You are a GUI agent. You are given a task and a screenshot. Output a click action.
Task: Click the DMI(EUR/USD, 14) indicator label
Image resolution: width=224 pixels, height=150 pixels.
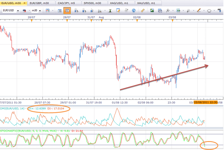point(13,109)
